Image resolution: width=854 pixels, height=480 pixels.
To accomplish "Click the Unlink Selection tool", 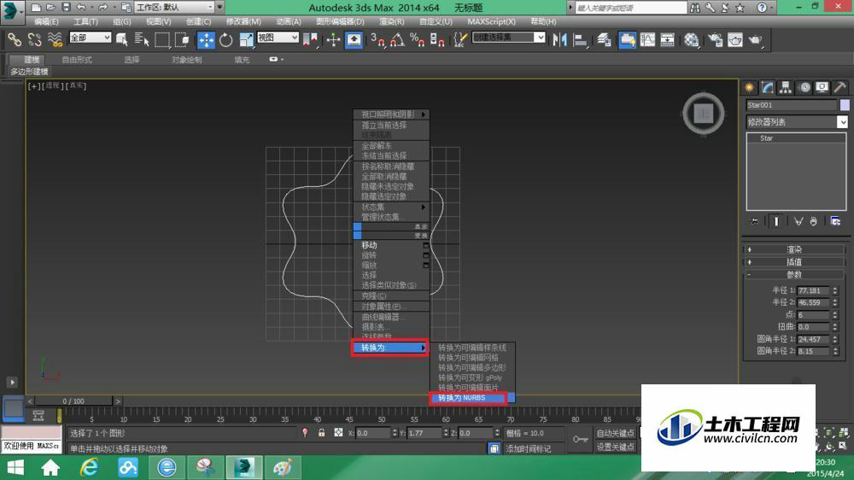I will [x=34, y=40].
